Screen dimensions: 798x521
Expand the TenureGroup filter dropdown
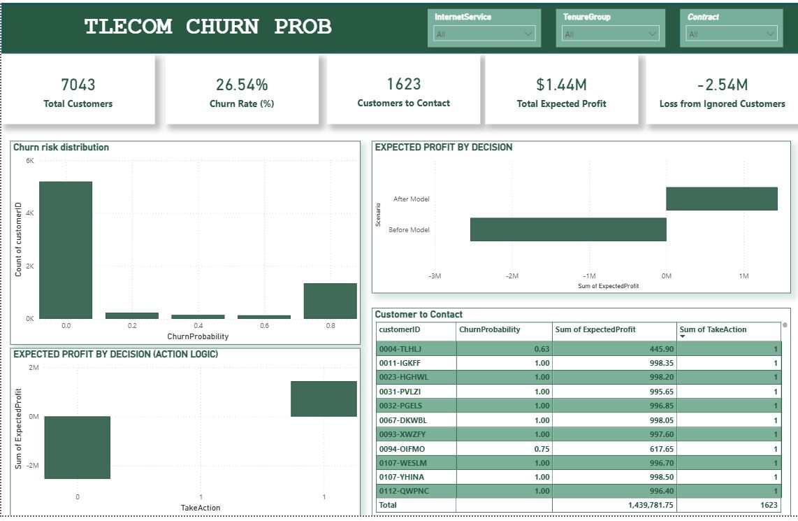pyautogui.click(x=653, y=32)
